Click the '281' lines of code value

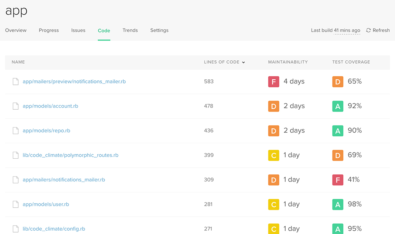(208, 204)
